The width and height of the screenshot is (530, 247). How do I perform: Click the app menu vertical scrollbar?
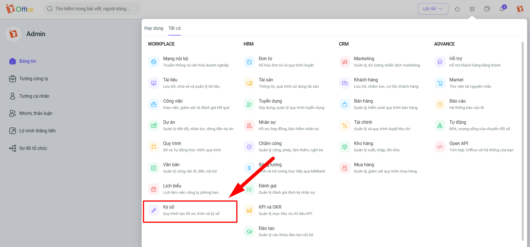click(523, 141)
